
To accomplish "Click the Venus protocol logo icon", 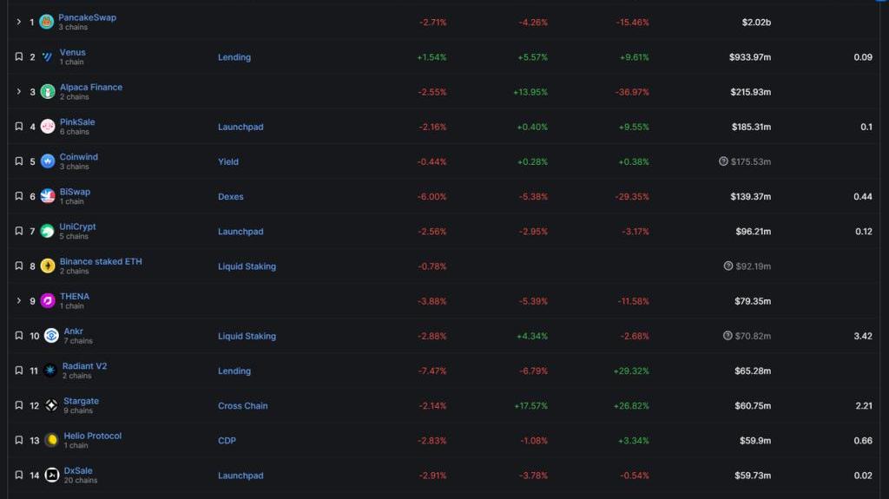I will point(47,57).
